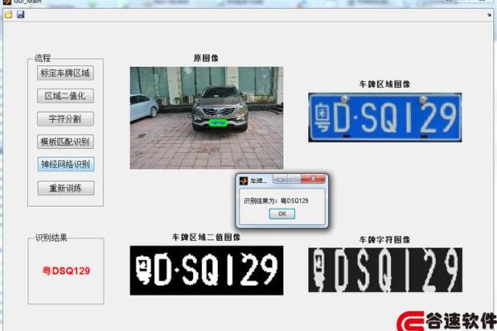Viewport: 497px width, 331px height.
Task: Click the 重新训练 button
Action: 65,188
